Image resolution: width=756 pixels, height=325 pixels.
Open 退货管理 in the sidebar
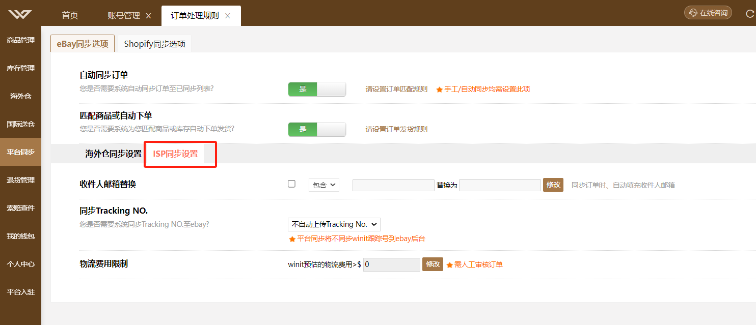click(x=20, y=180)
